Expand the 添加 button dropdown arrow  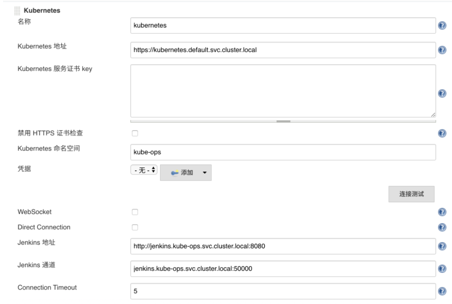click(x=205, y=172)
